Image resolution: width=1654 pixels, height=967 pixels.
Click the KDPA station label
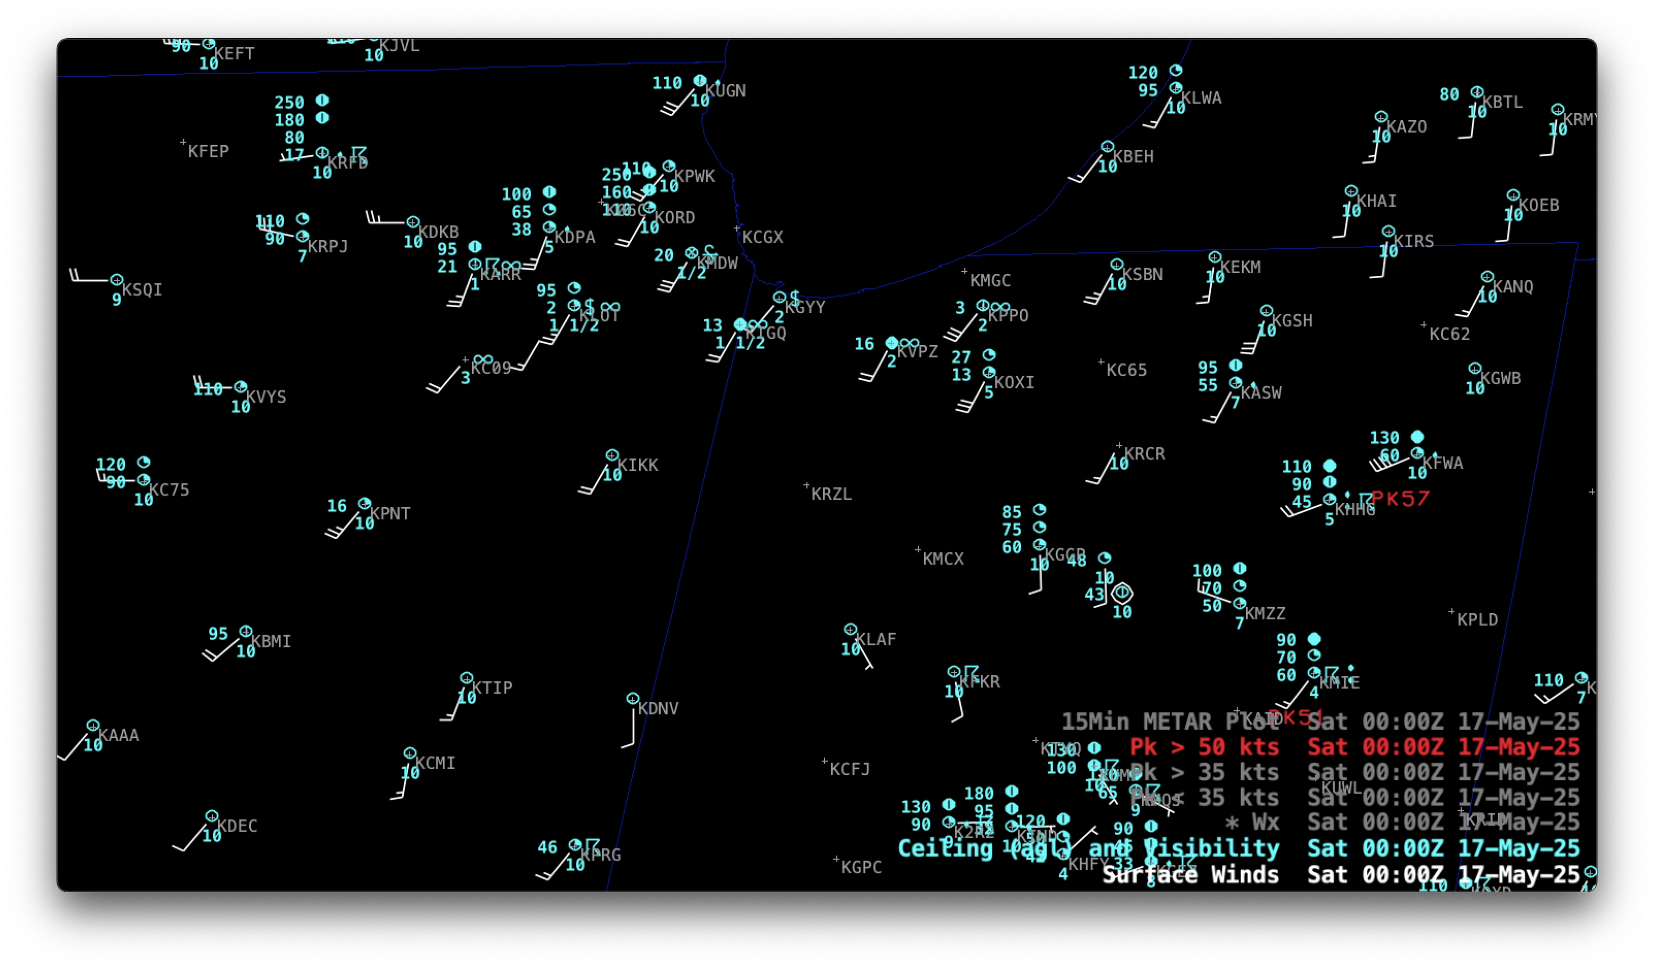[575, 238]
